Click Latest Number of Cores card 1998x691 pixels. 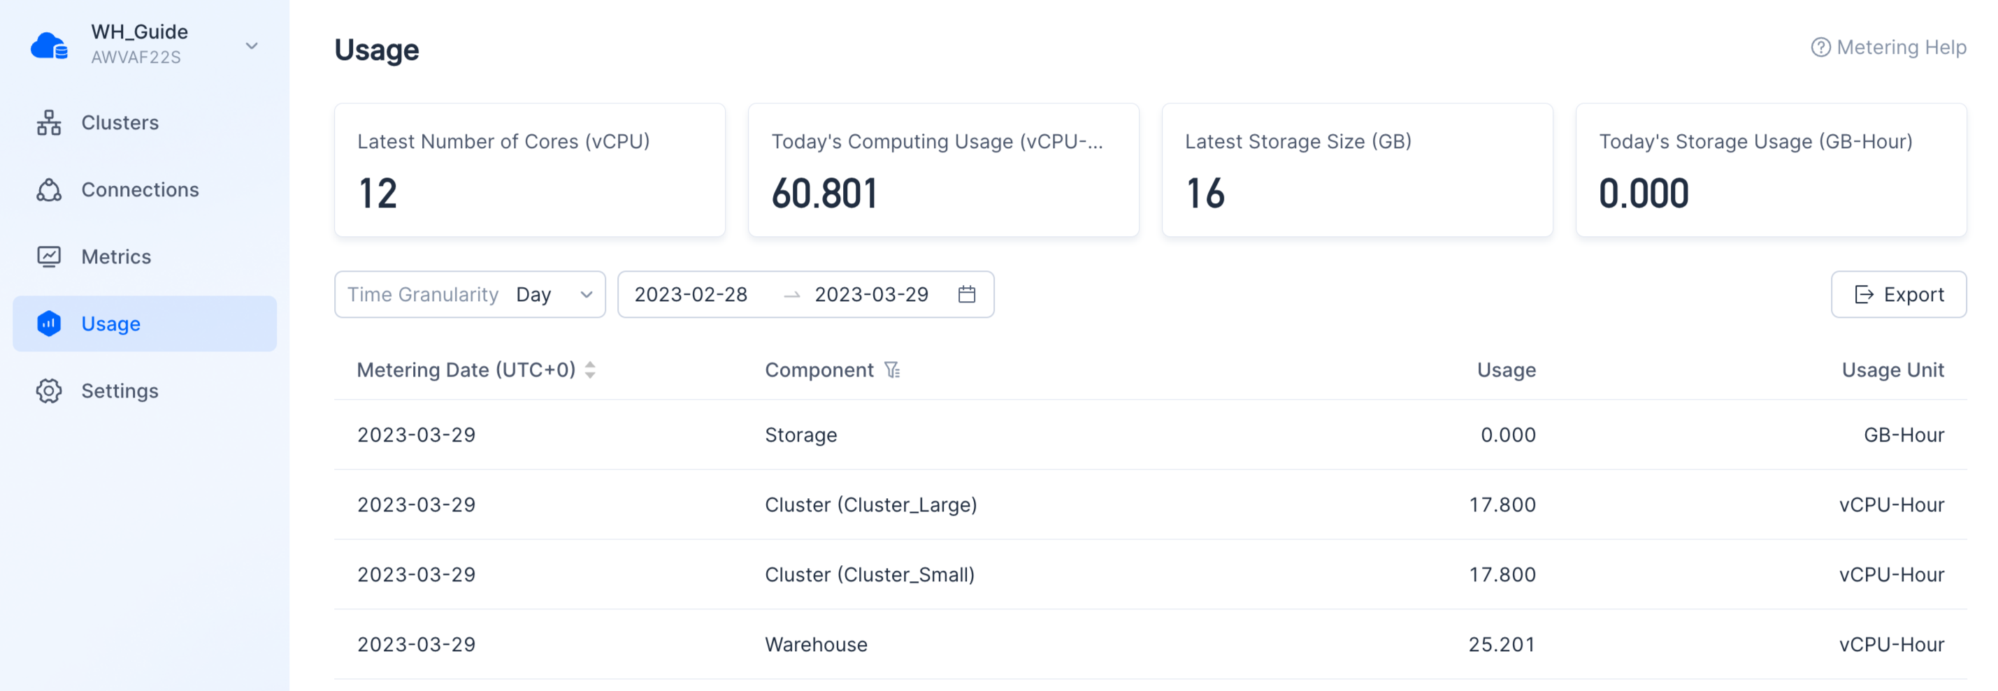(530, 170)
